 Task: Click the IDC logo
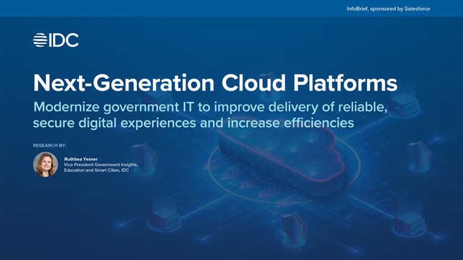point(56,40)
